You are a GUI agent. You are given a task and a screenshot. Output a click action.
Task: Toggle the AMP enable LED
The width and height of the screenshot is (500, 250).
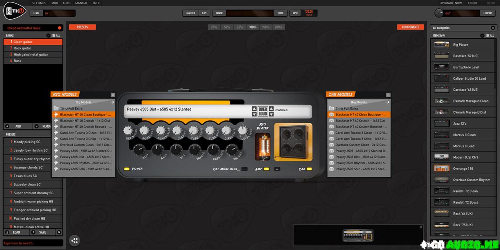click(x=266, y=169)
